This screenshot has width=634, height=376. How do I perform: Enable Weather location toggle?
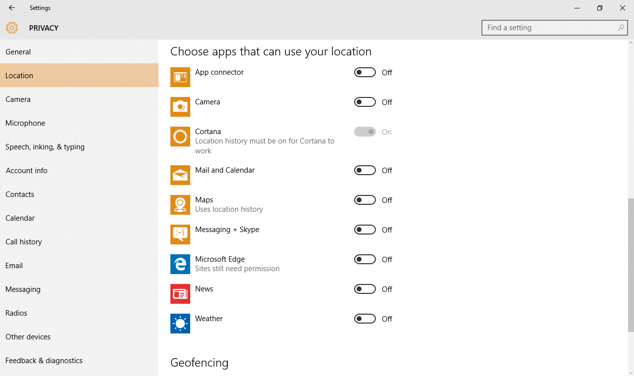coord(365,319)
